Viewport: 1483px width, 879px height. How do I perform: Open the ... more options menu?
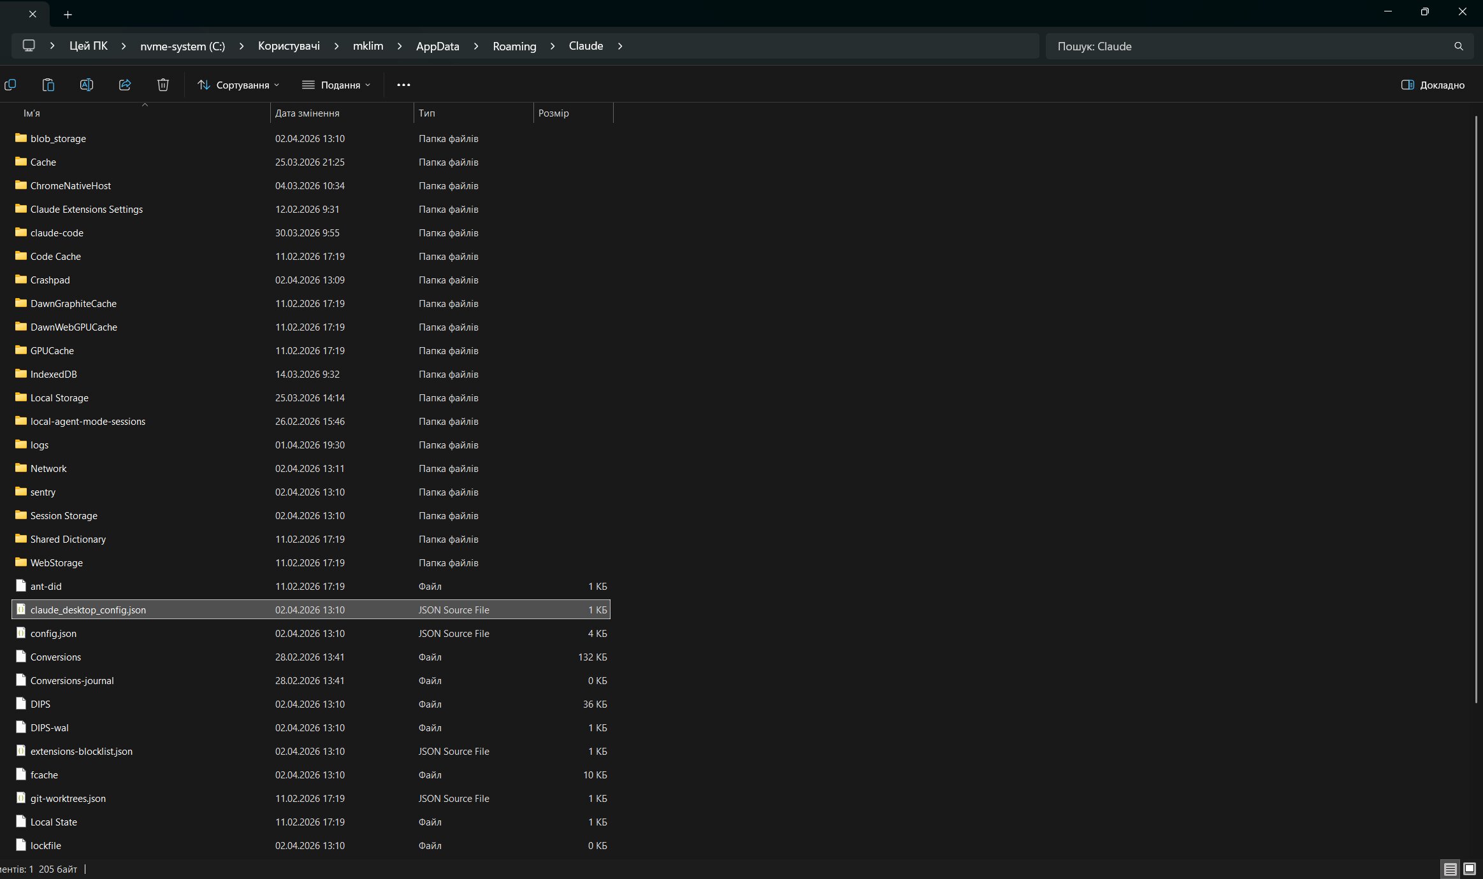pos(403,85)
